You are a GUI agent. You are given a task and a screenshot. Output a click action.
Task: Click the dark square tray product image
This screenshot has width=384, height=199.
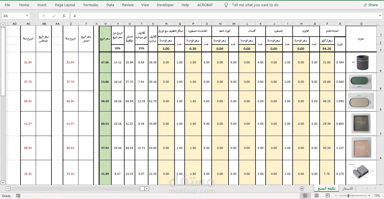pos(361,123)
